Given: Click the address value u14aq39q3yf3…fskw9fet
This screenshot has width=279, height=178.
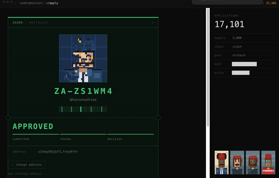Looking at the screenshot, I should coord(58,151).
